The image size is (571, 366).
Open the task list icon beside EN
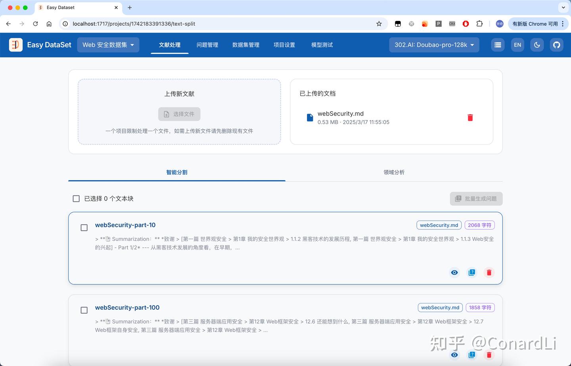[x=498, y=45]
